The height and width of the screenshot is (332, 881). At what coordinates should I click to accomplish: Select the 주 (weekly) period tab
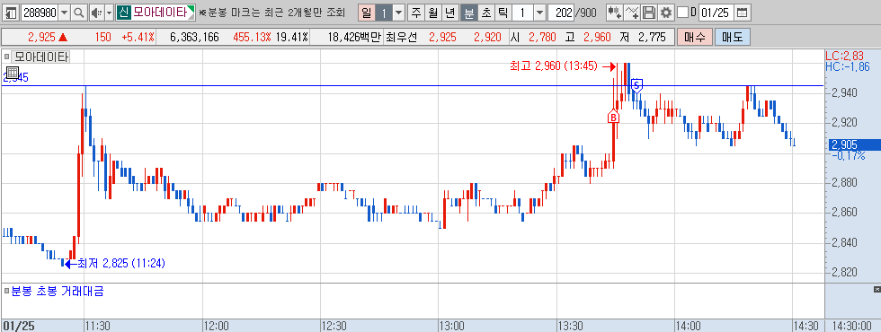pos(416,13)
